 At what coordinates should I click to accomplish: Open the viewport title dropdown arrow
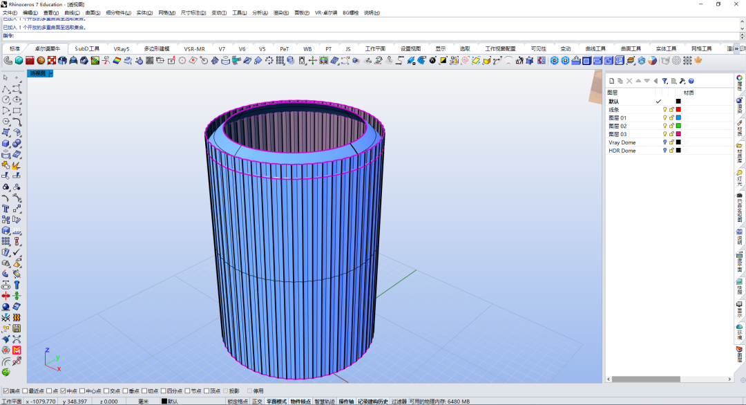(x=50, y=73)
